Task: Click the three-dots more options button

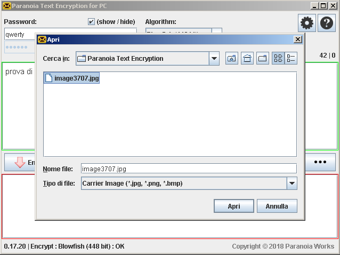Action: pyautogui.click(x=320, y=162)
